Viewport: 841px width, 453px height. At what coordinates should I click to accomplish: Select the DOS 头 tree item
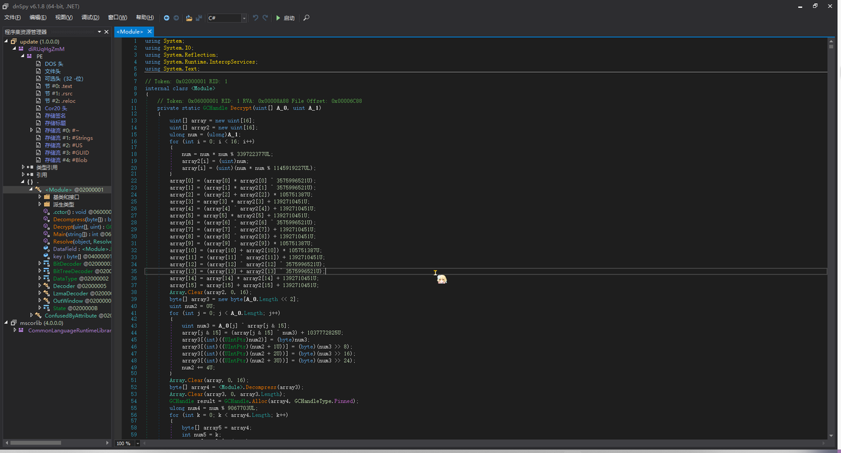[54, 64]
